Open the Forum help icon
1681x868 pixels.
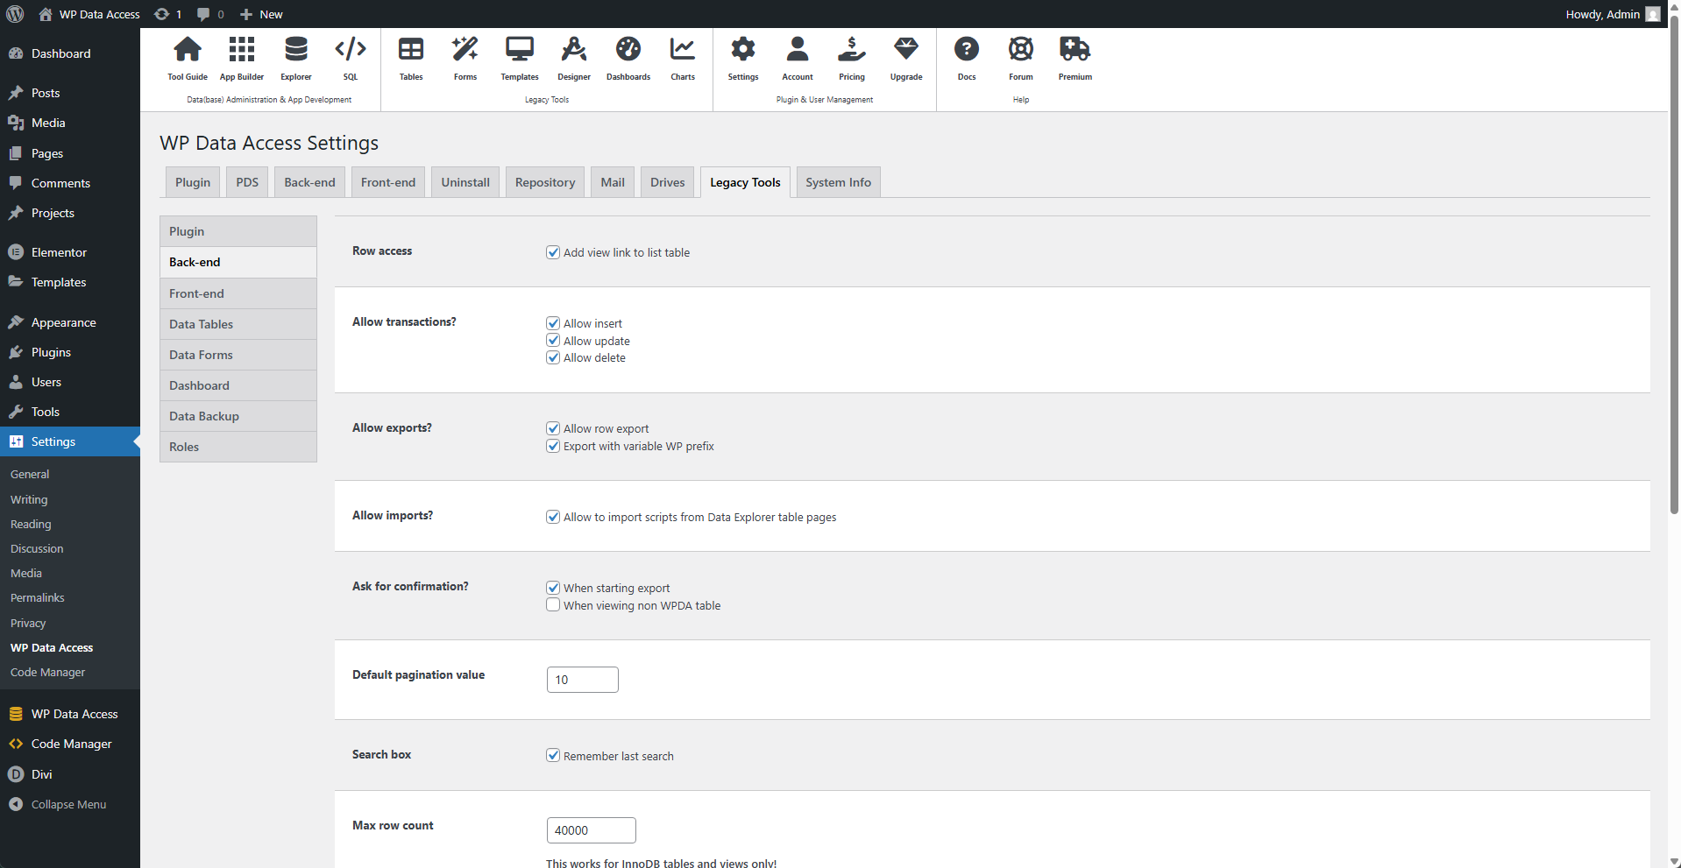pyautogui.click(x=1020, y=57)
